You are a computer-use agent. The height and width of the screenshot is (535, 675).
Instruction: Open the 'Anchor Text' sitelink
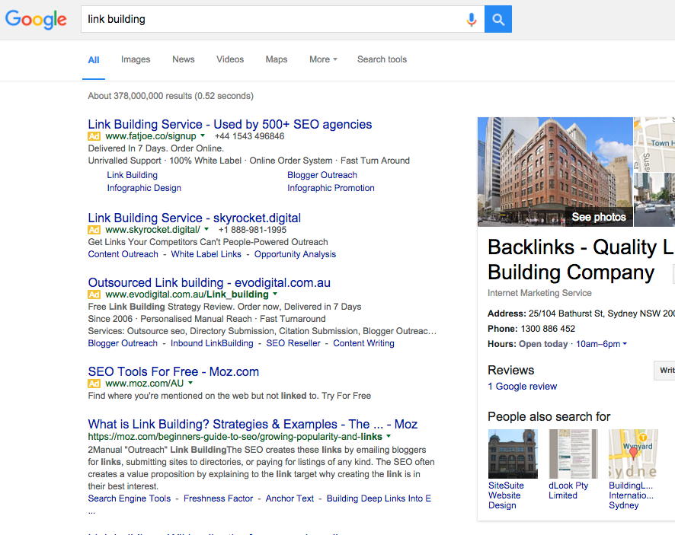pyautogui.click(x=290, y=498)
